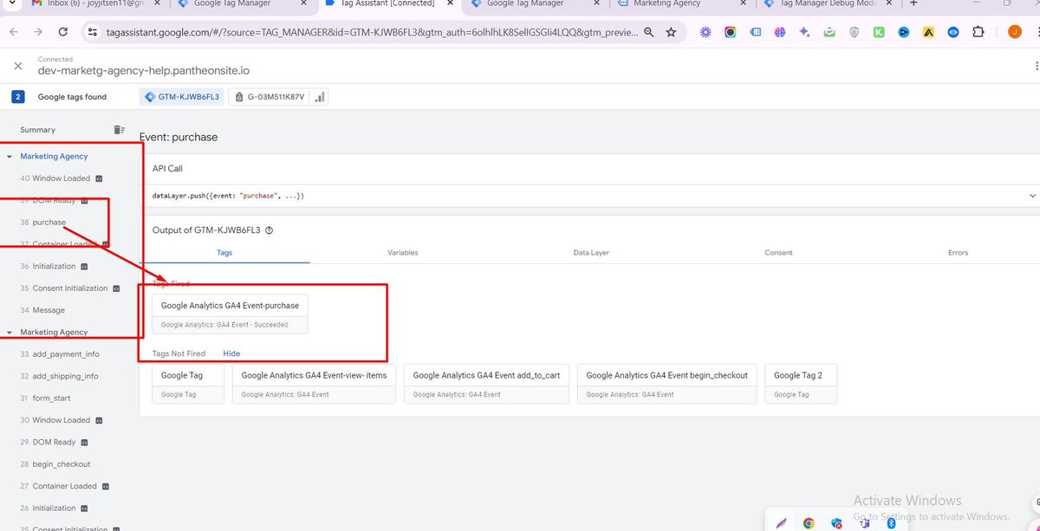Screen dimensions: 1040x531
Task: Click the green K extension icon
Action: pos(879,31)
